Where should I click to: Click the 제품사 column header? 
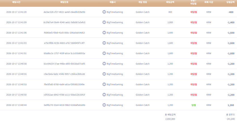coord(113,2)
